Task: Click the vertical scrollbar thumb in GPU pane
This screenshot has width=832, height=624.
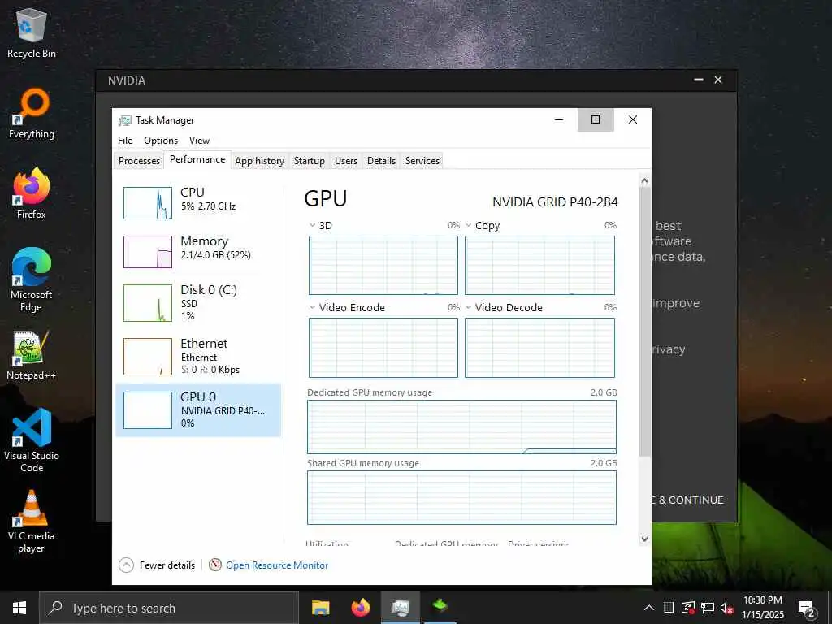Action: pos(644,322)
